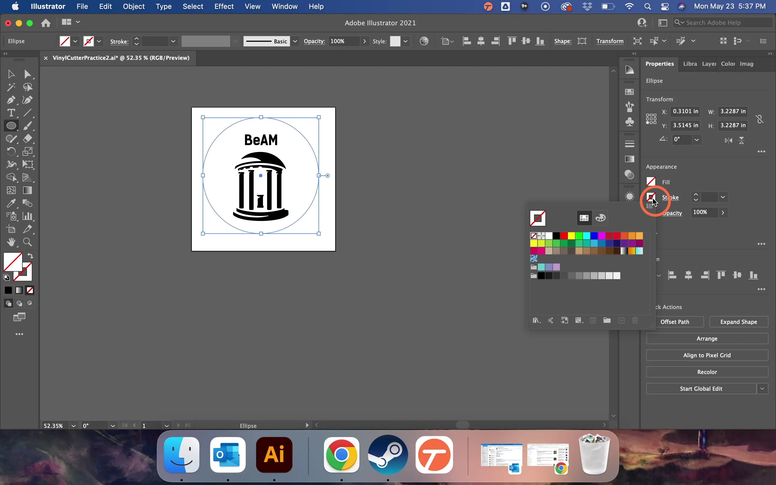Open Color Mixer in swatch popup
The height and width of the screenshot is (485, 776).
[601, 218]
